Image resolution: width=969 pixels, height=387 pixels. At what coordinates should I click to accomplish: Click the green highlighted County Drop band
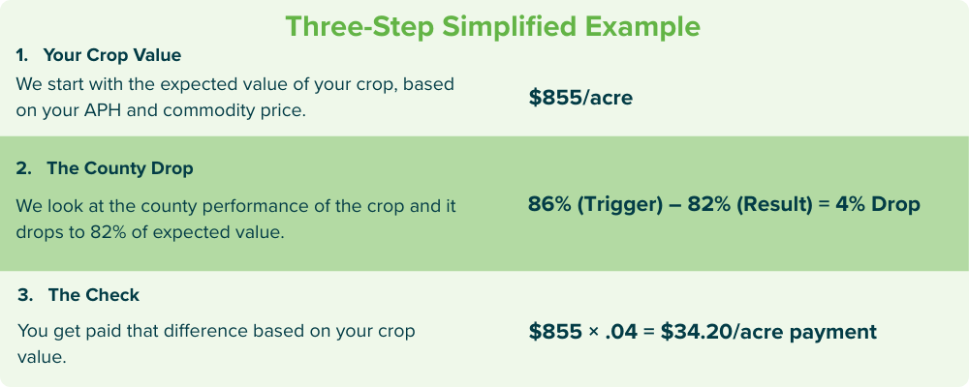point(484,204)
